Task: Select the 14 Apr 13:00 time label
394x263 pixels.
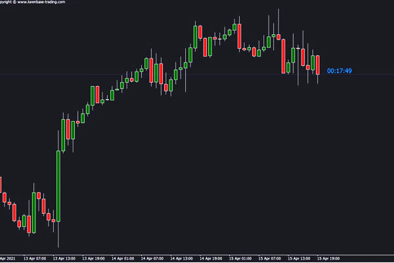Action: tap(182, 258)
